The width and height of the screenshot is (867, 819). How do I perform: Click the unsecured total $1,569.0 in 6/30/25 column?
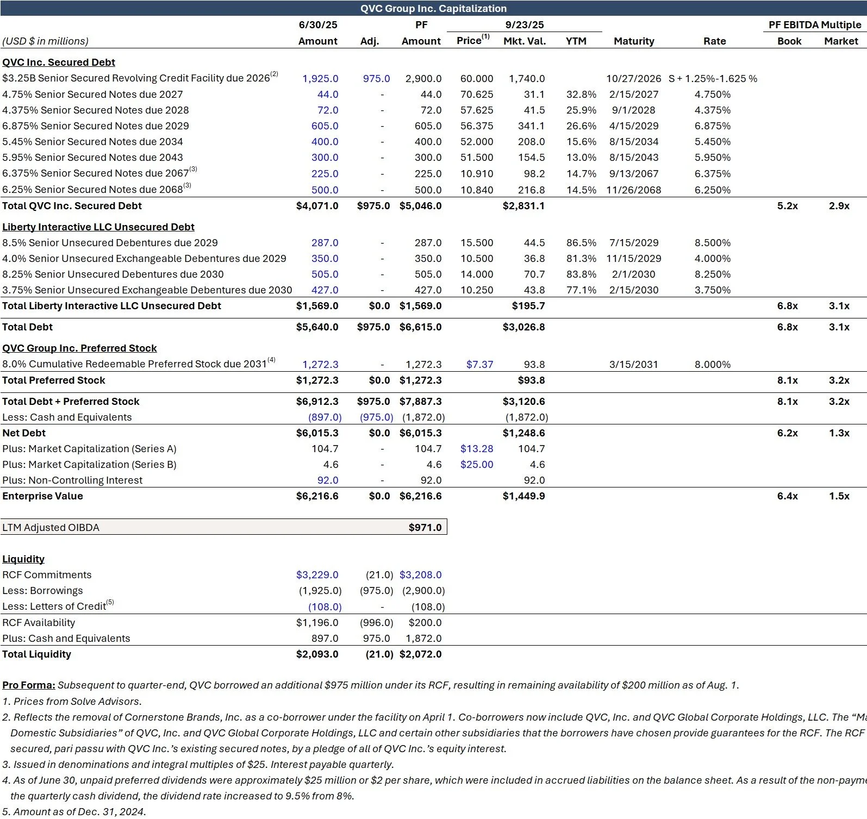317,305
